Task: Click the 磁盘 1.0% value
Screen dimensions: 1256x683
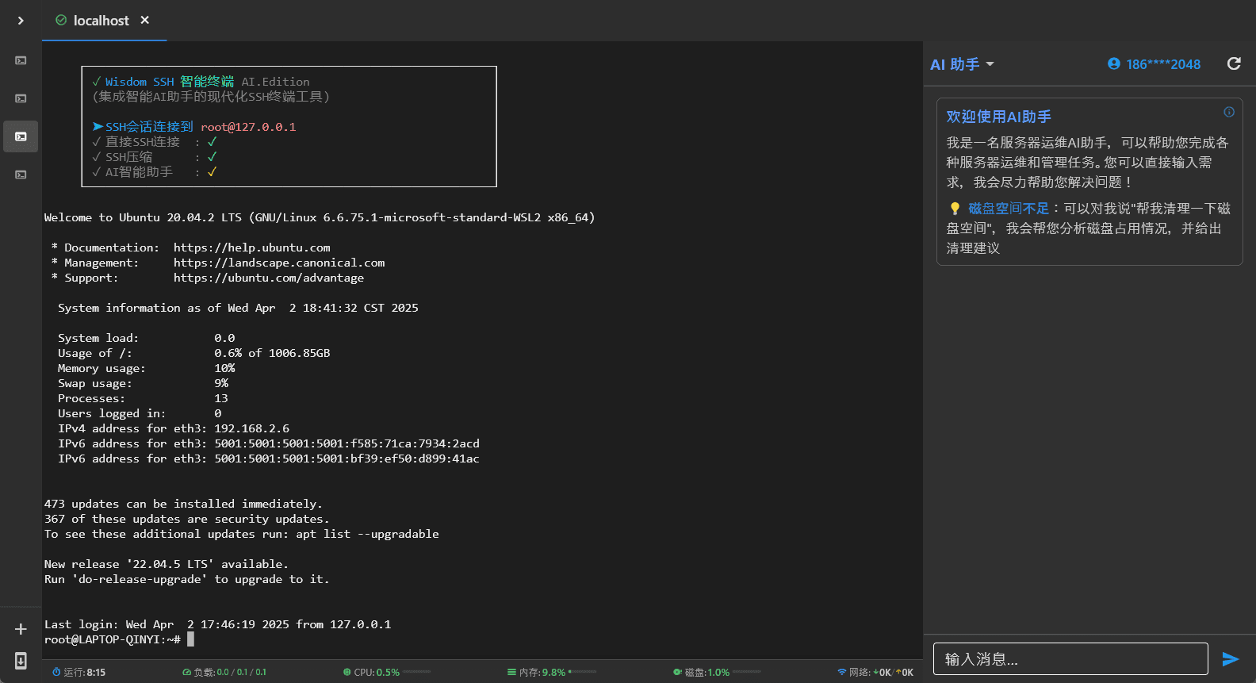Action: 718,672
